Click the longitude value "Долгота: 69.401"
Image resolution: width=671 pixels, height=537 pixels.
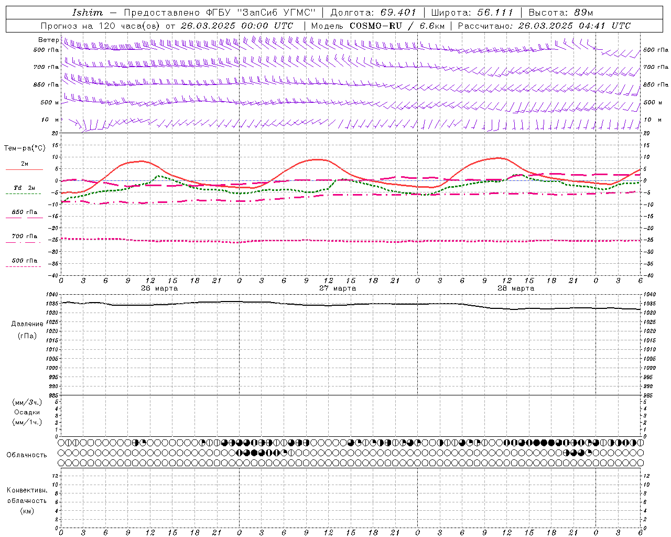click(373, 13)
